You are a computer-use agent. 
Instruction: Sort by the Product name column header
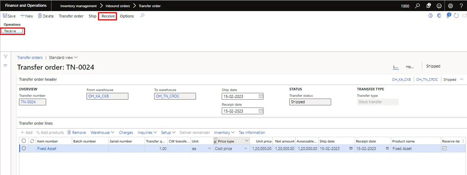416,141
